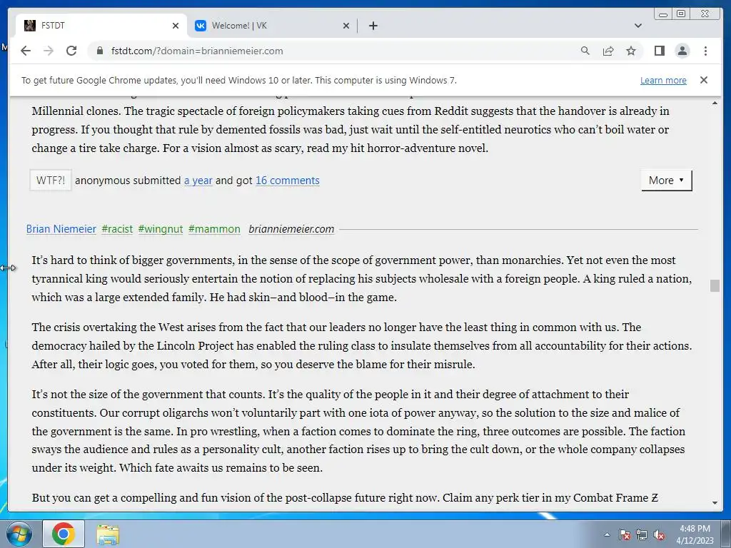Dismiss the Chrome update notification
731x548 pixels.
pyautogui.click(x=703, y=80)
